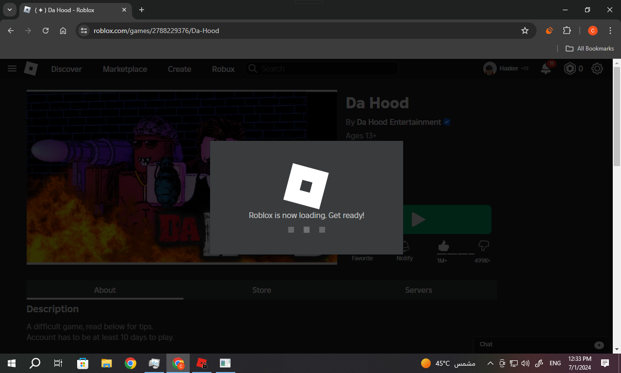
Task: Show hidden system tray icons
Action: tap(490, 363)
